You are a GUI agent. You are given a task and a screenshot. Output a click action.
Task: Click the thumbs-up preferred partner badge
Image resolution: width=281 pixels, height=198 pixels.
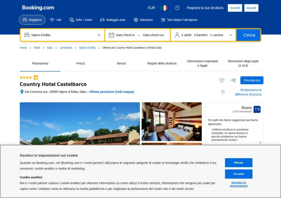36,77
